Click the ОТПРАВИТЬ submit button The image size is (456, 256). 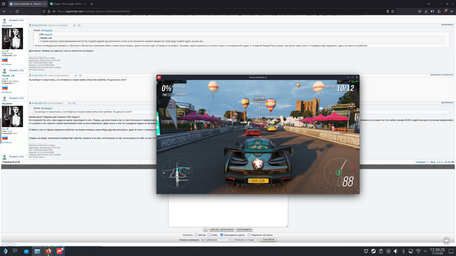click(x=244, y=229)
